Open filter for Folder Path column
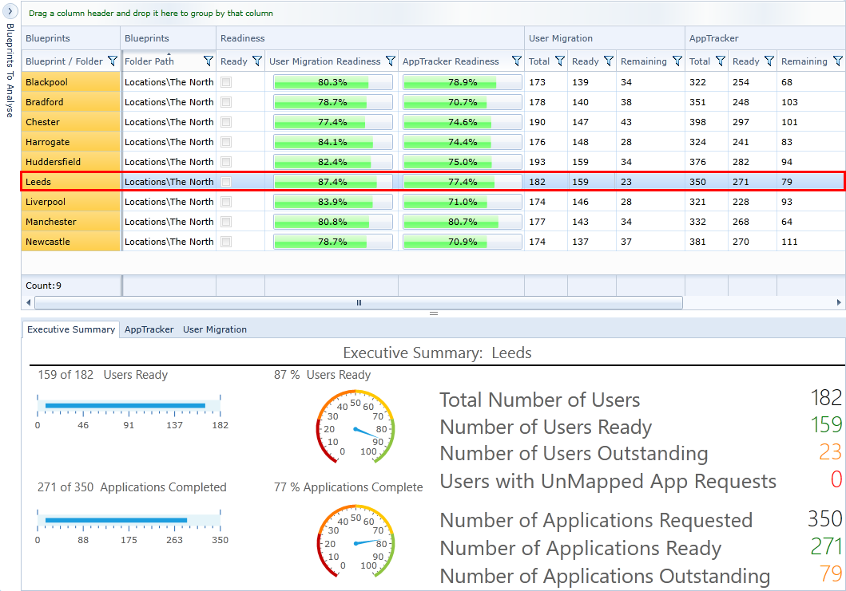The width and height of the screenshot is (846, 591). 209,61
